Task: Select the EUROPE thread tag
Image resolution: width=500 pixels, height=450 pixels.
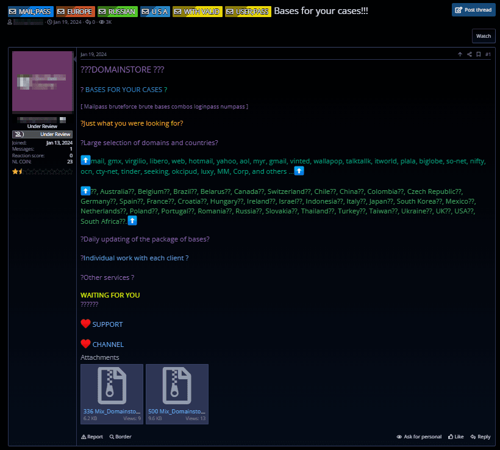Action: (x=76, y=12)
